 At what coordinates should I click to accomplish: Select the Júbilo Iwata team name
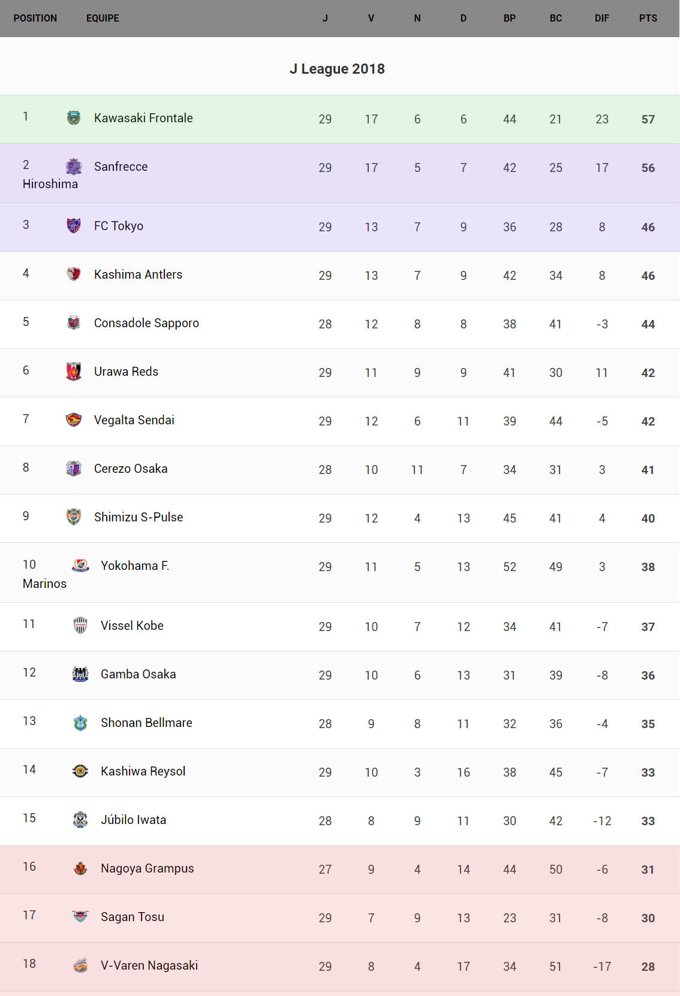pyautogui.click(x=133, y=820)
